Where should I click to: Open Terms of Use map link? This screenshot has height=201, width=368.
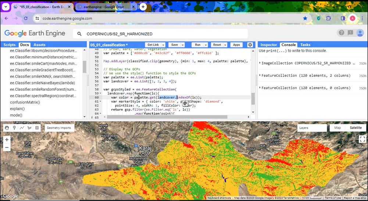click(x=333, y=198)
